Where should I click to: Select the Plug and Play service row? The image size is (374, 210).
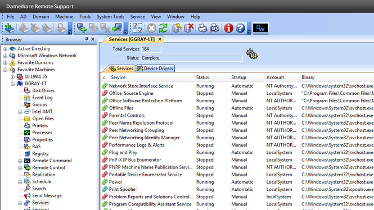(x=237, y=152)
